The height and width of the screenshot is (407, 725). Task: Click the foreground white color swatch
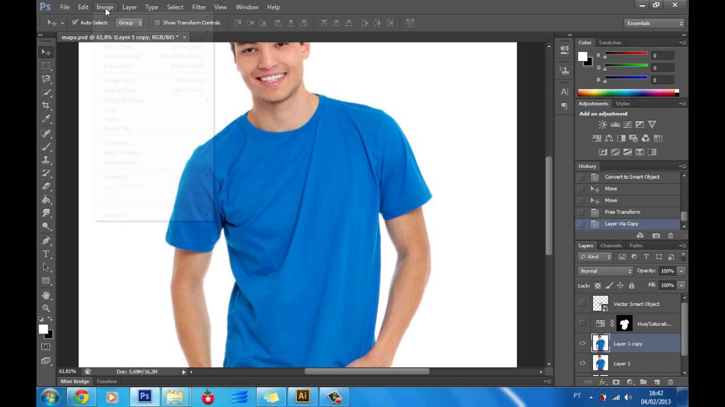(x=582, y=57)
